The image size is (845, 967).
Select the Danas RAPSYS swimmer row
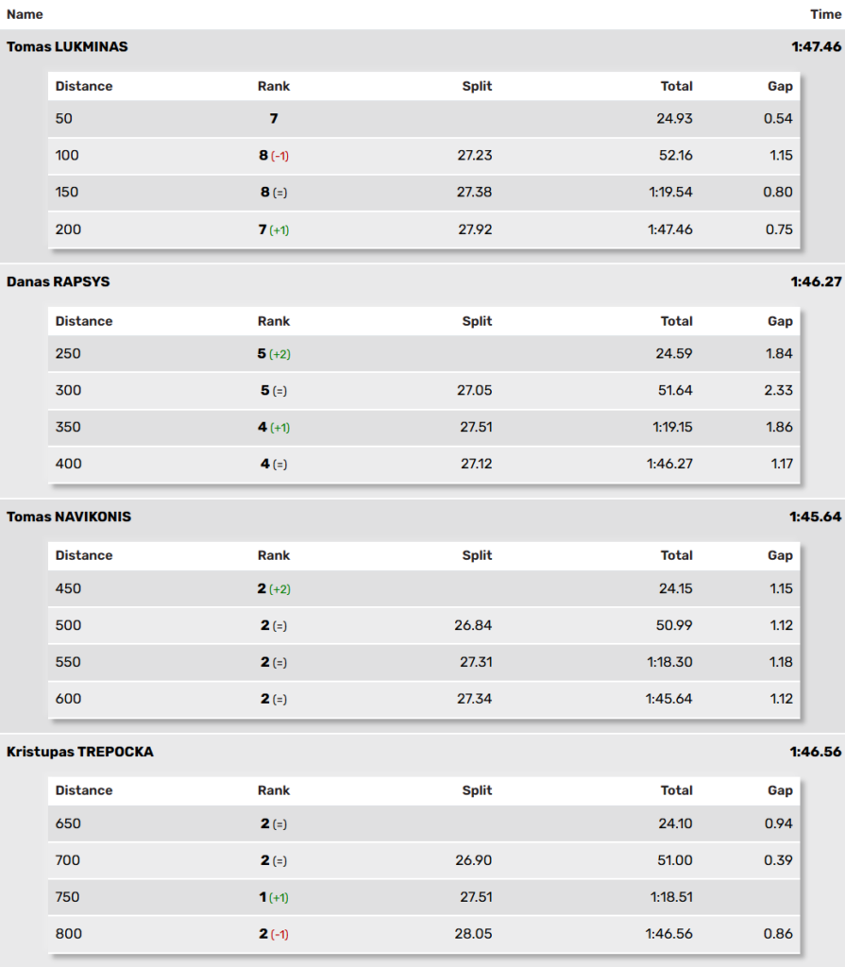tap(423, 281)
